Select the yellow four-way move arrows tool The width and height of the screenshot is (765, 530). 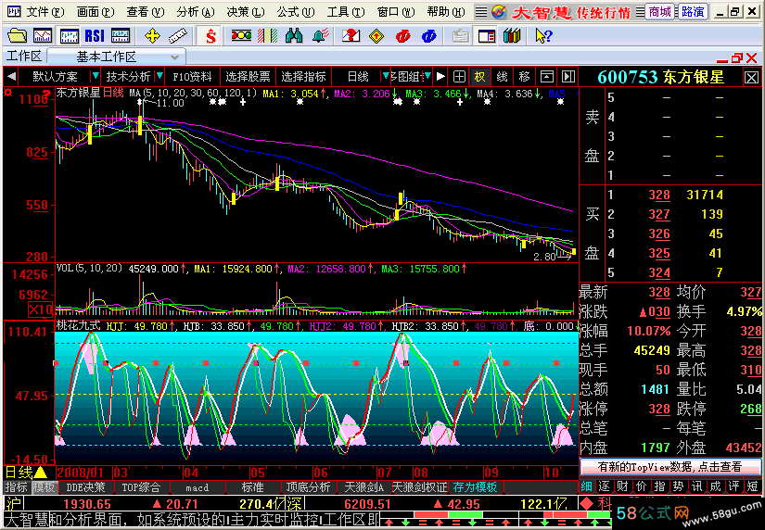[152, 35]
